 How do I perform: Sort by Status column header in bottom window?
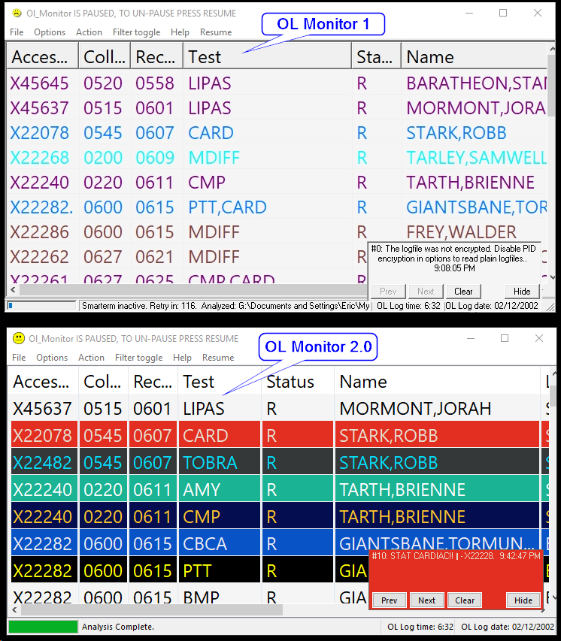tap(296, 382)
